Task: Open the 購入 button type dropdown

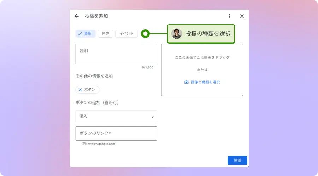Action: (116, 116)
